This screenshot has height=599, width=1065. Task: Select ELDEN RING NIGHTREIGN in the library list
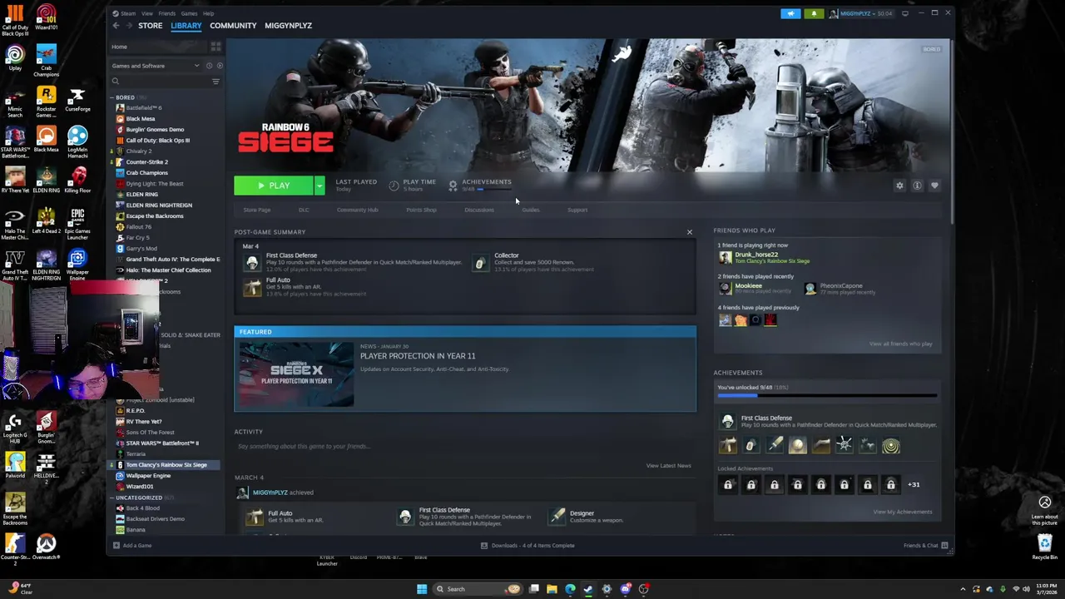click(158, 205)
